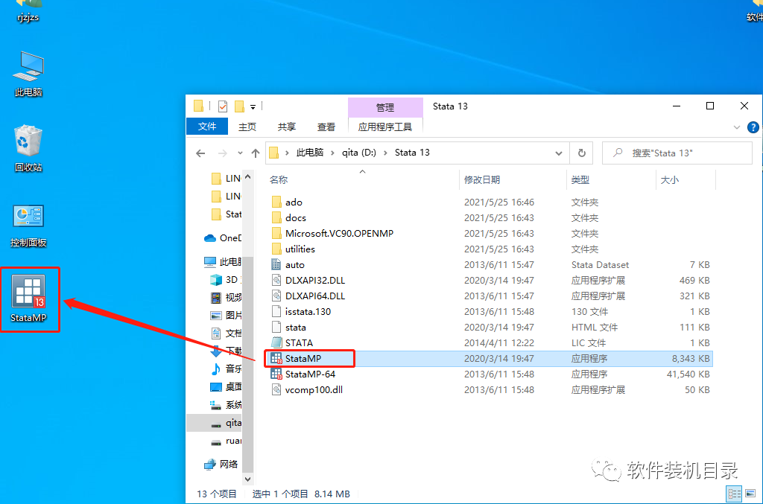The height and width of the screenshot is (504, 763).
Task: Click qita (D:) in the address breadcrumb
Action: (359, 153)
